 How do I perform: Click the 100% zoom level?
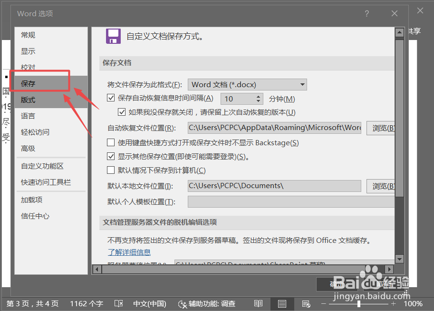point(413,304)
